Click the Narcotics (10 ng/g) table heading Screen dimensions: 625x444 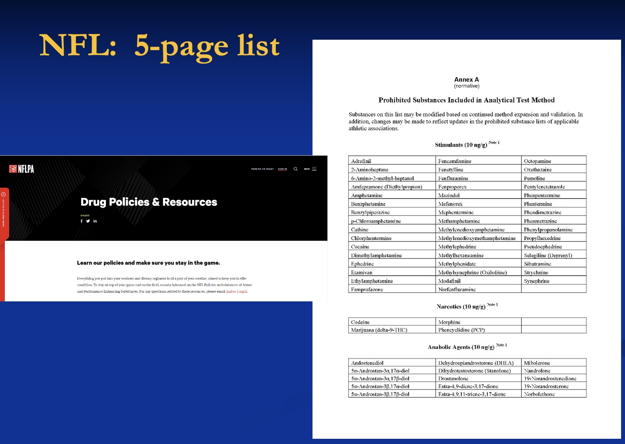(x=461, y=307)
